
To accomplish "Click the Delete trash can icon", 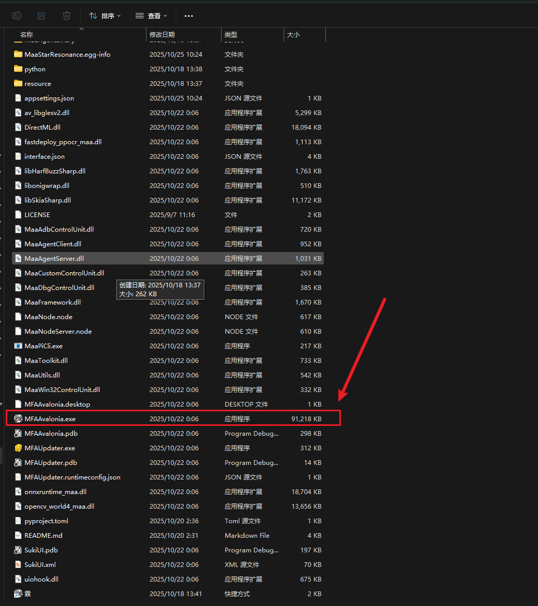I will [67, 16].
